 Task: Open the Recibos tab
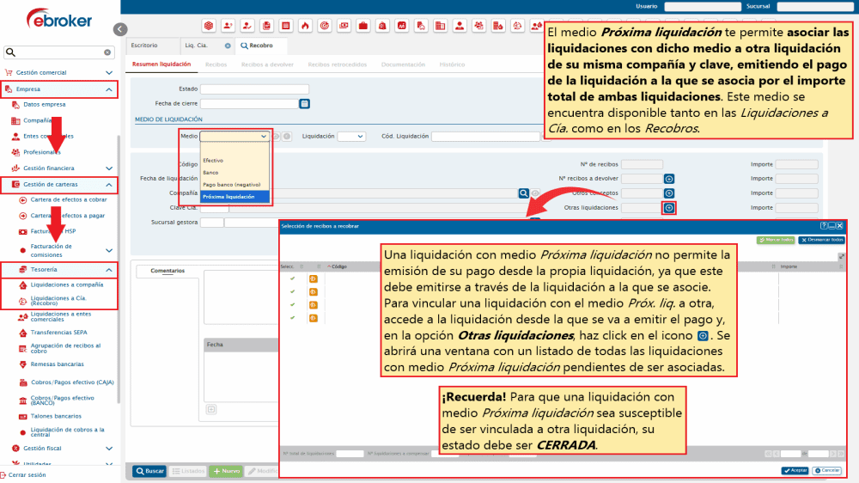click(x=216, y=64)
